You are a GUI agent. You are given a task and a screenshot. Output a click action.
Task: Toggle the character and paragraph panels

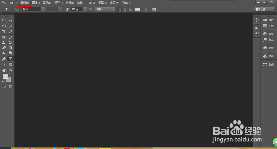[x=154, y=9]
